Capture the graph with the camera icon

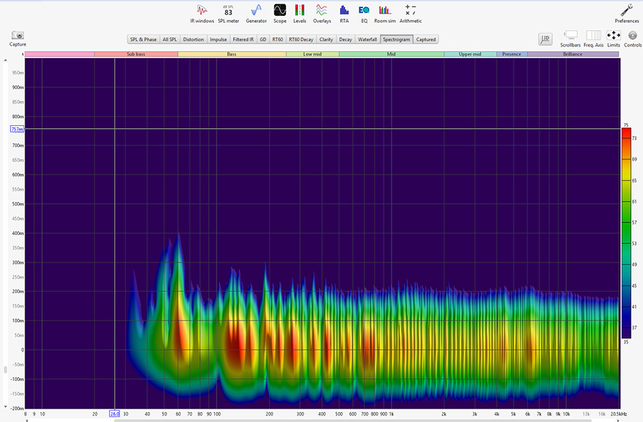(18, 36)
